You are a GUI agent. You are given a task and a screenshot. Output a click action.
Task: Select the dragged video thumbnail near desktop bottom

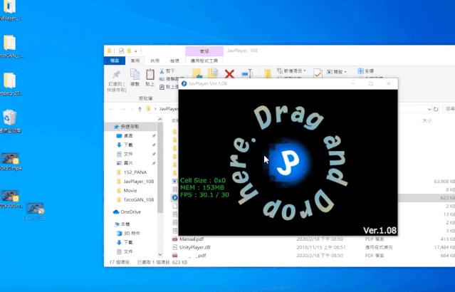(x=35, y=209)
